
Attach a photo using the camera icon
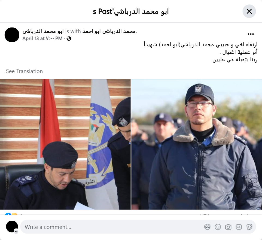pos(228,227)
